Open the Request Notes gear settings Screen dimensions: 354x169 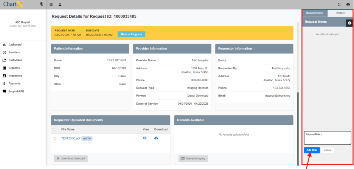point(349,23)
